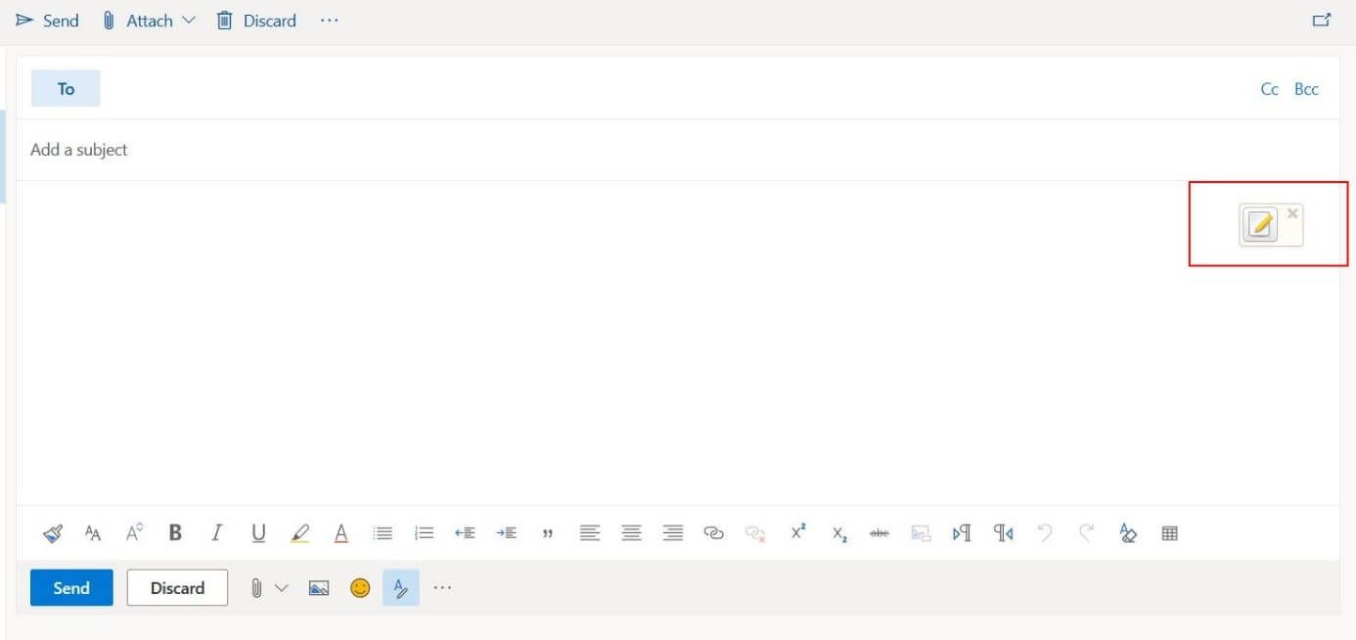Show the Bcc field

click(1306, 89)
